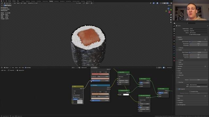Open Glass BSDF distribution dropdown
Image resolution: width=209 pixels, height=117 pixels.
pyautogui.click(x=123, y=77)
